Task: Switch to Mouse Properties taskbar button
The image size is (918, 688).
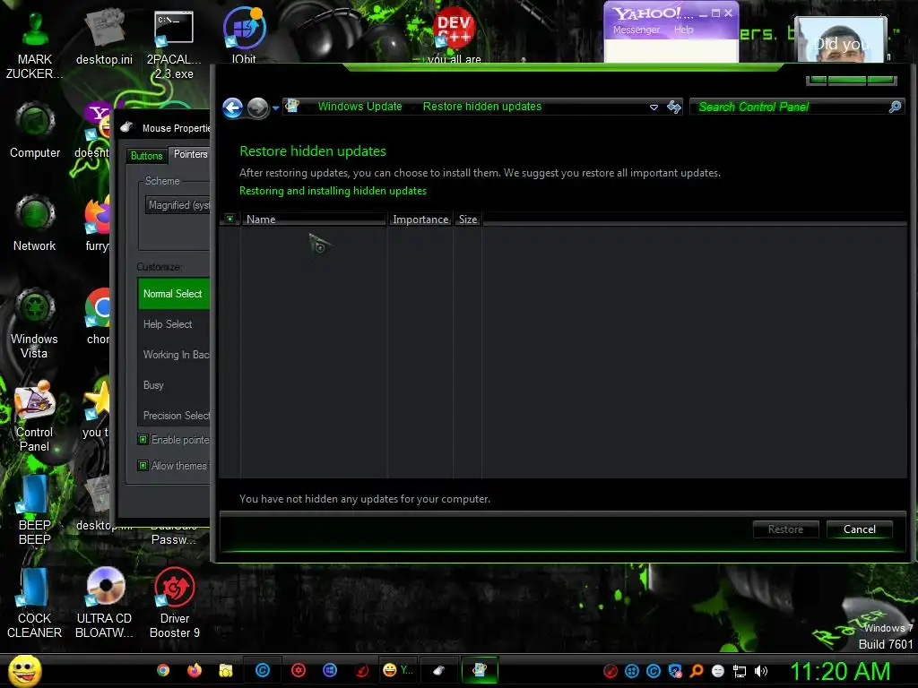Action: pos(438,670)
